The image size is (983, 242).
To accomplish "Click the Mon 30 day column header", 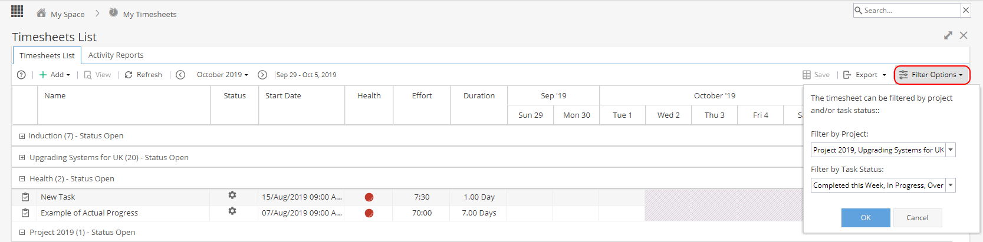I will pyautogui.click(x=577, y=115).
